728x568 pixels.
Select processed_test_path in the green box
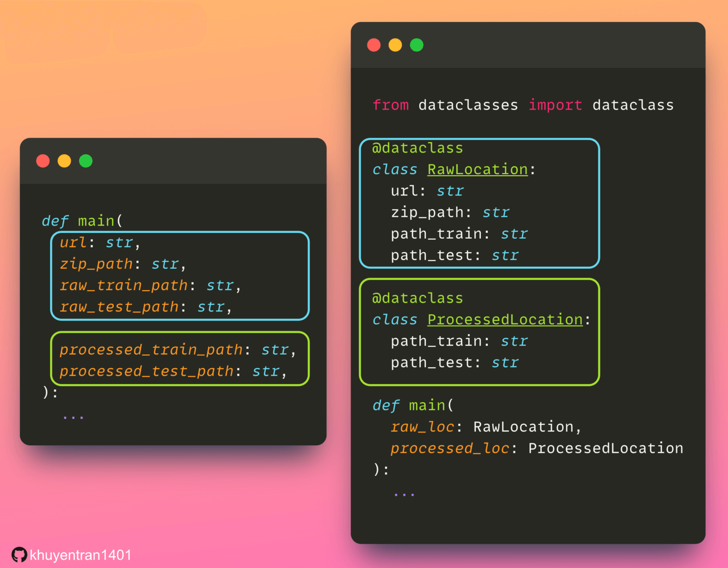147,372
